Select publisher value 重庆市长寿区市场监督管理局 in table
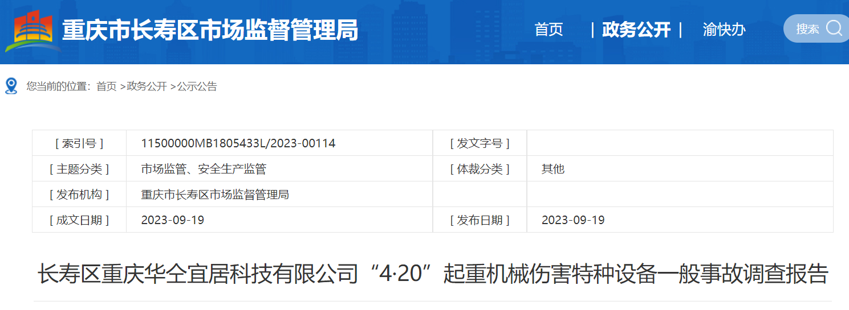This screenshot has width=849, height=310. 215,195
